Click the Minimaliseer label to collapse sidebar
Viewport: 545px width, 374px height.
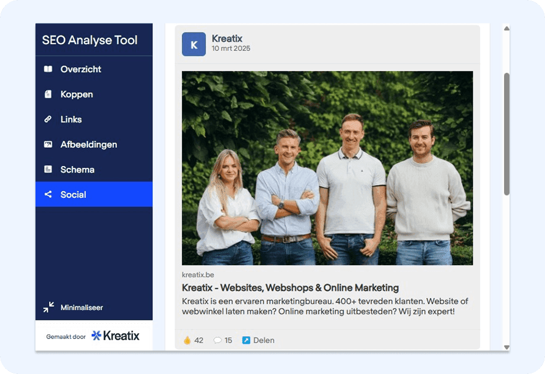pos(82,308)
